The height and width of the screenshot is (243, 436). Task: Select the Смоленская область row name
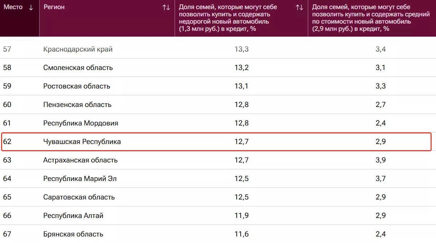[x=78, y=68]
